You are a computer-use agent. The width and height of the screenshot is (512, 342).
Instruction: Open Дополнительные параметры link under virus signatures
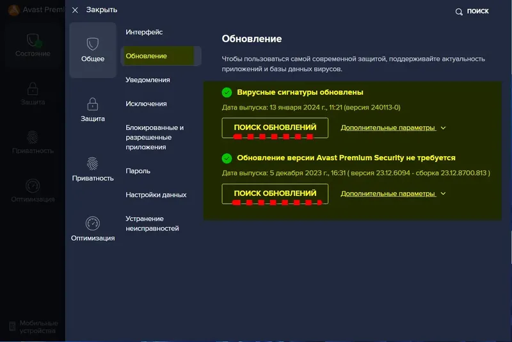coord(388,127)
